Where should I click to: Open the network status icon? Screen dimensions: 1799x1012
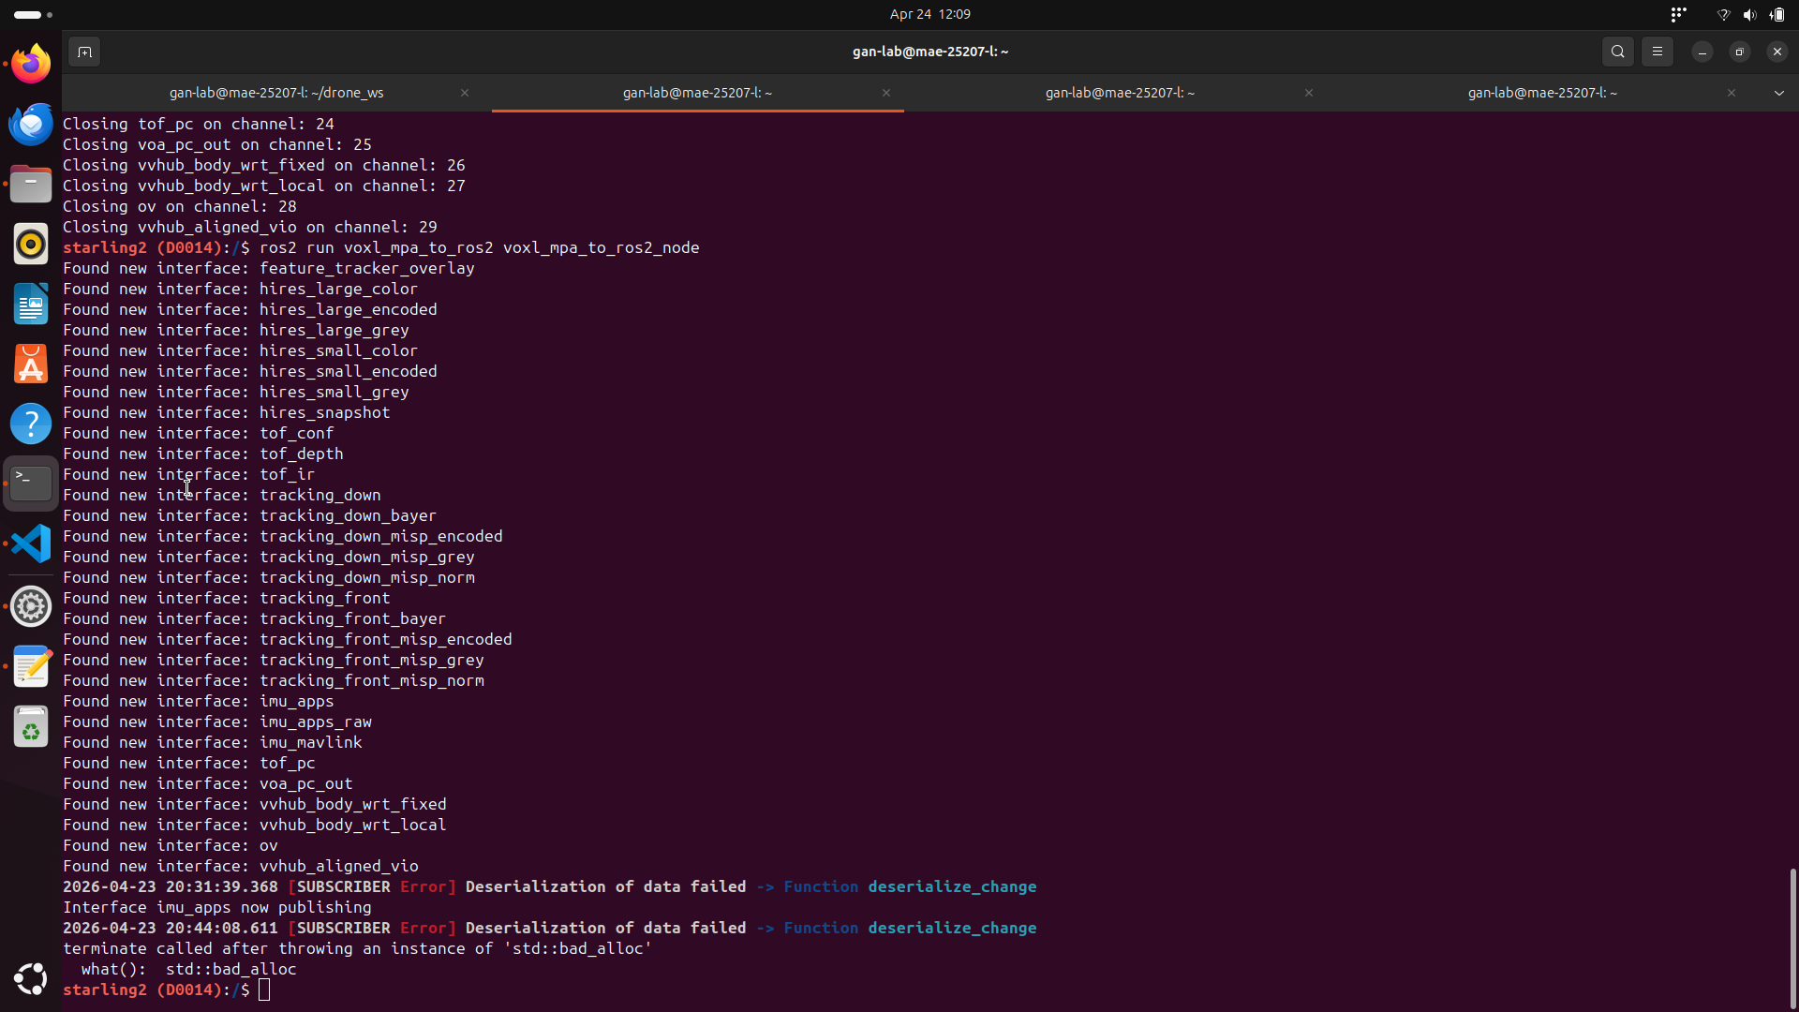pyautogui.click(x=1722, y=14)
